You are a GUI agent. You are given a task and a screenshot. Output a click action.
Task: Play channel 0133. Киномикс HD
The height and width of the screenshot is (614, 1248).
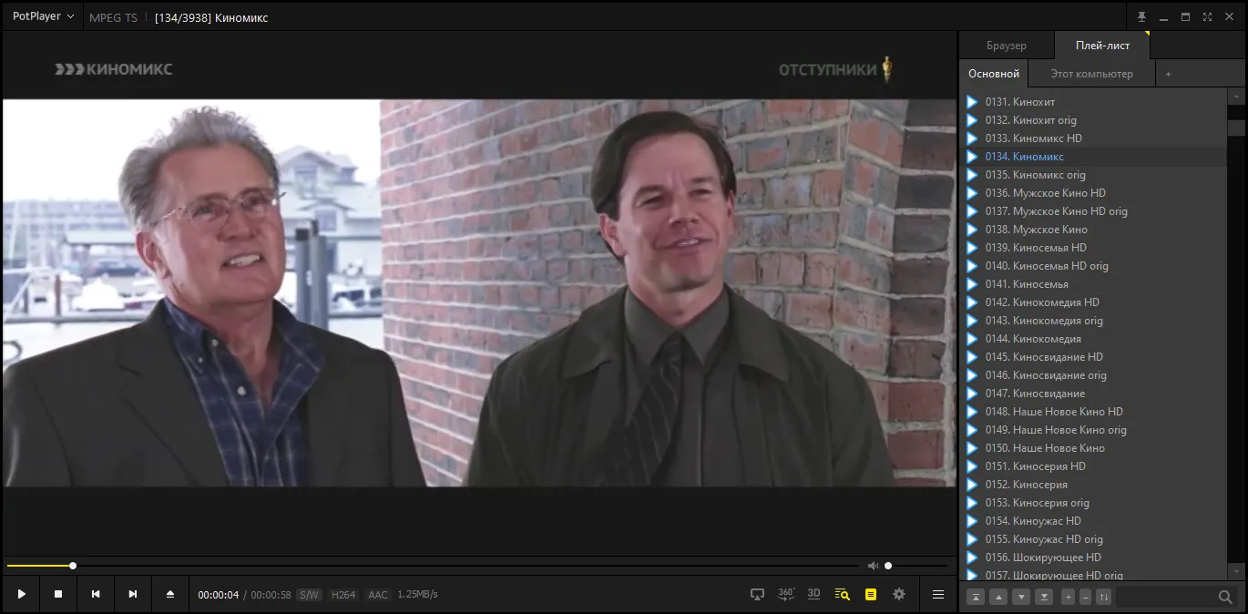pos(1093,138)
